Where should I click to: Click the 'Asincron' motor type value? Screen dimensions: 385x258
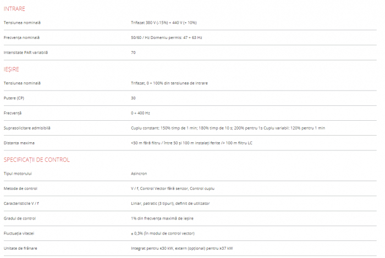(x=139, y=173)
